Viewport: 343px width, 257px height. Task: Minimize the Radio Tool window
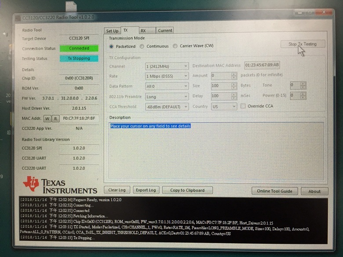[x=300, y=13]
